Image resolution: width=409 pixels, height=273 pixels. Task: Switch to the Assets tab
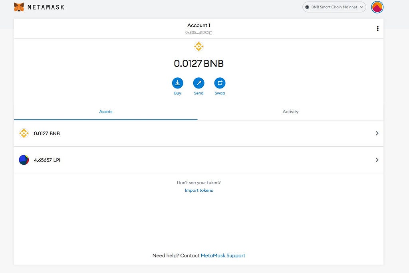(105, 112)
